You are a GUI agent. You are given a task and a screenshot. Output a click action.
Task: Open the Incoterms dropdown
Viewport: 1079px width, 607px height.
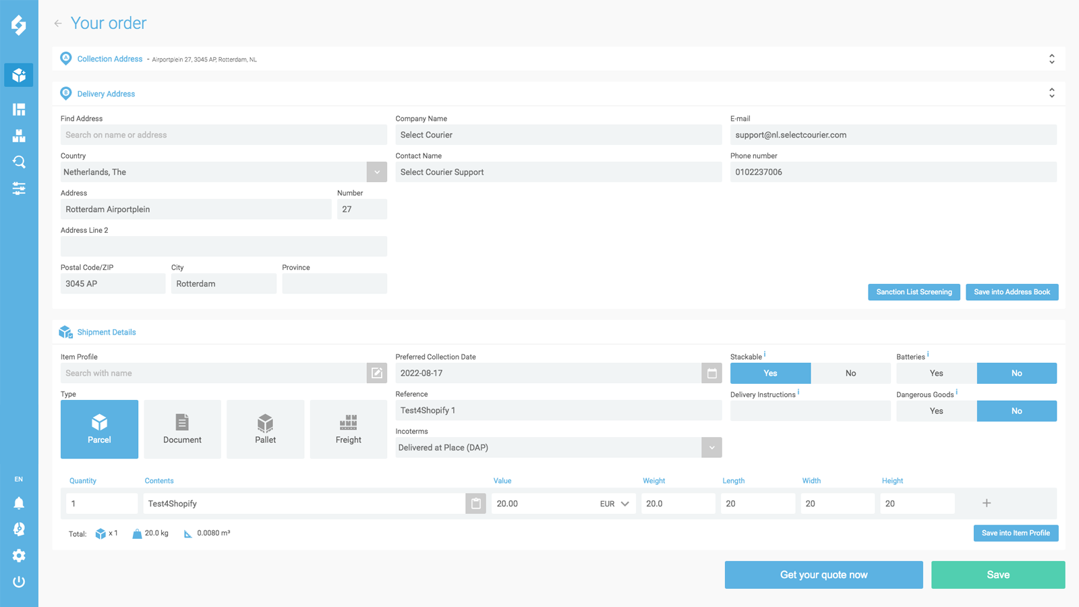coord(711,448)
